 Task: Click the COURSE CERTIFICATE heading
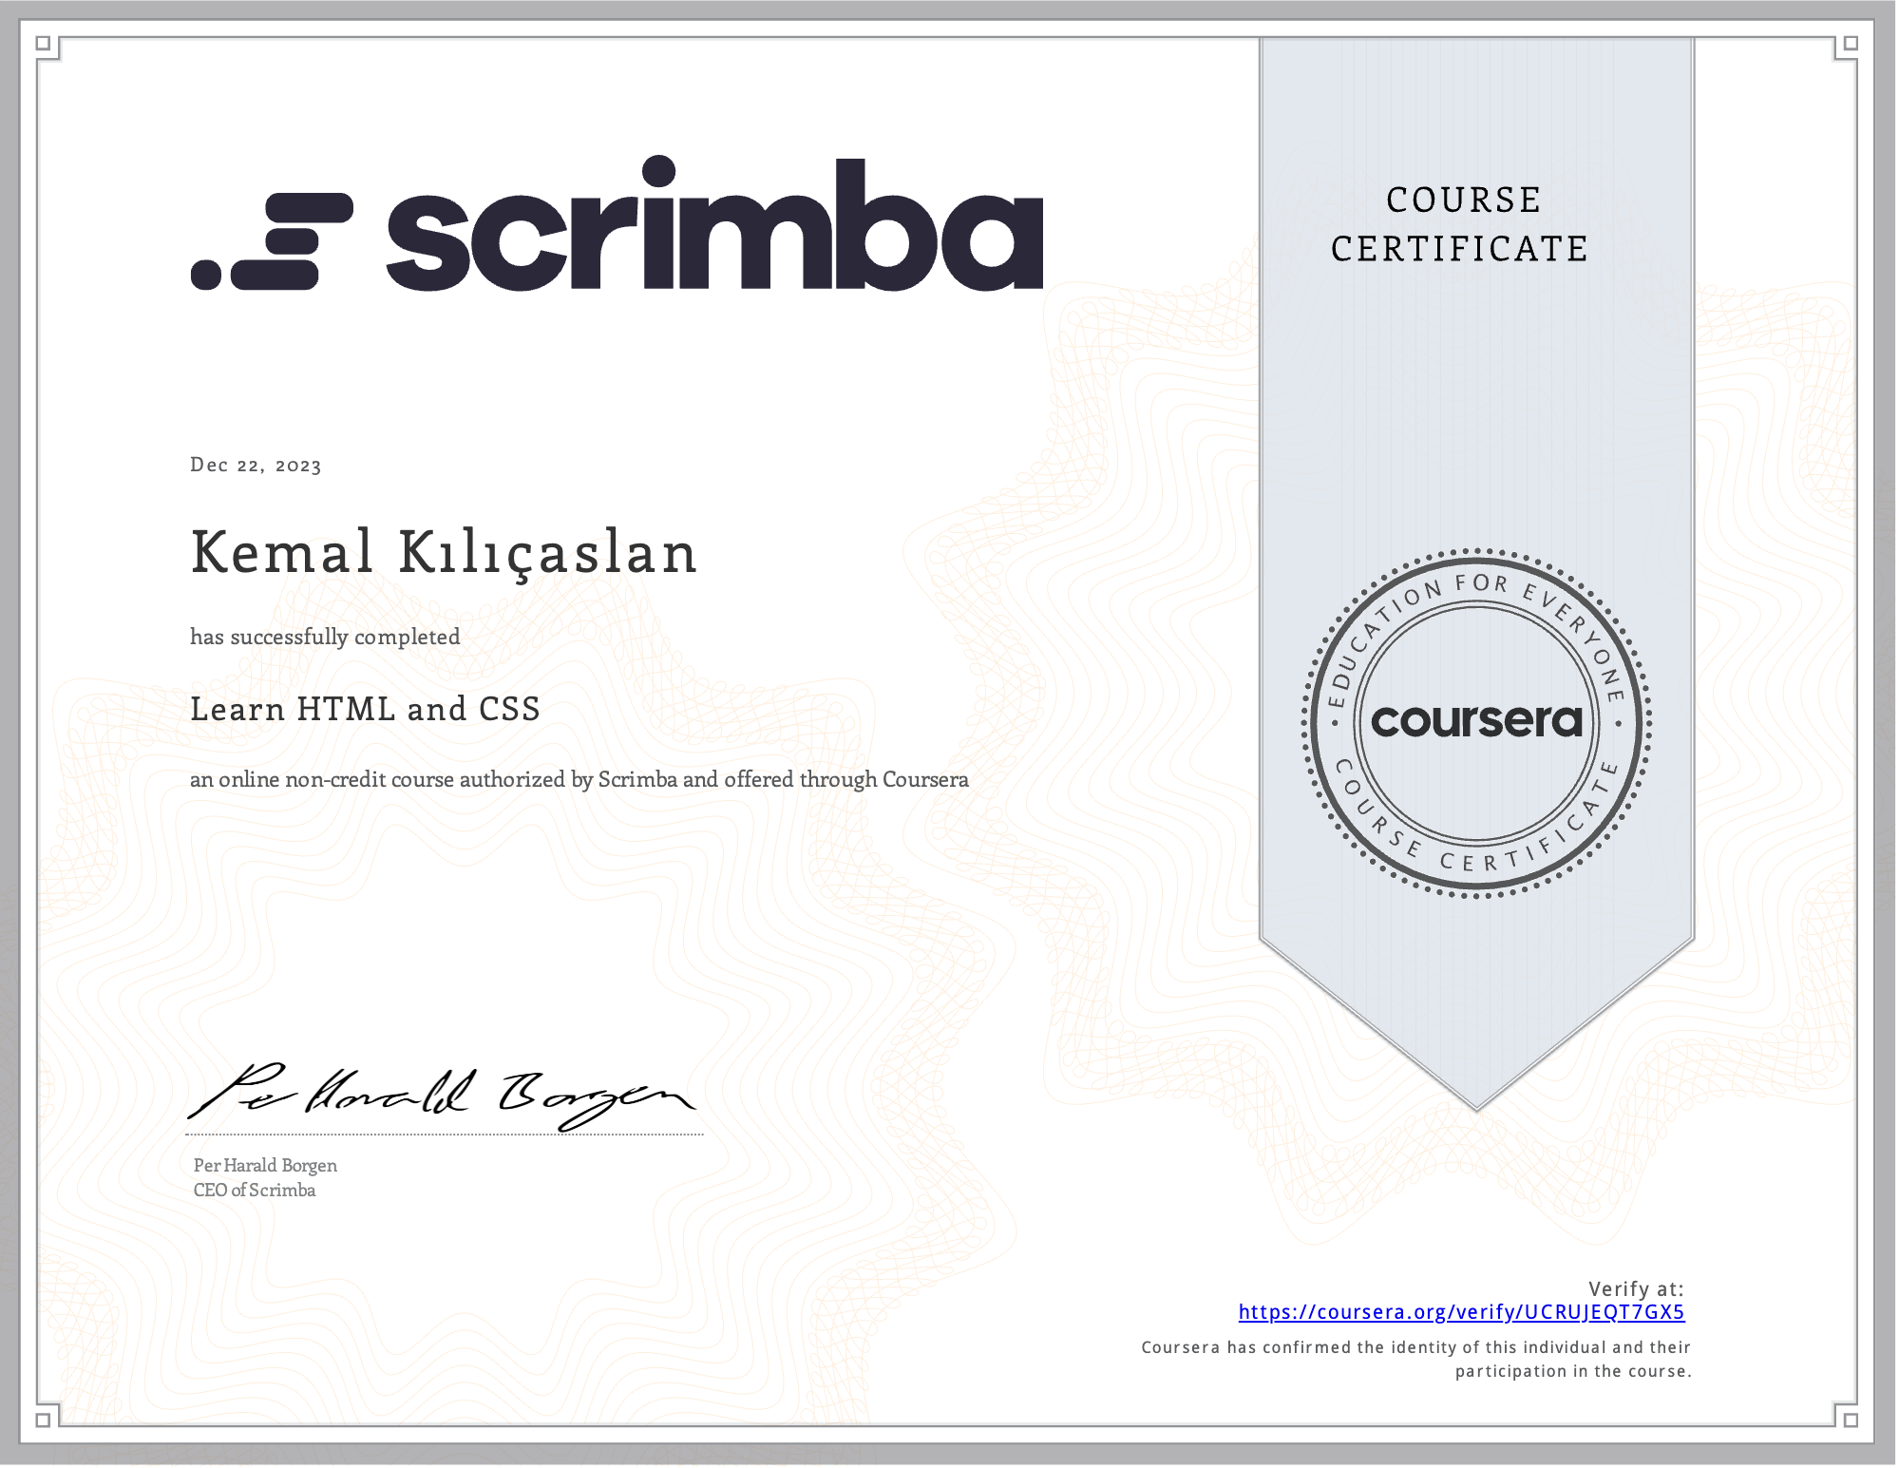click(x=1460, y=224)
